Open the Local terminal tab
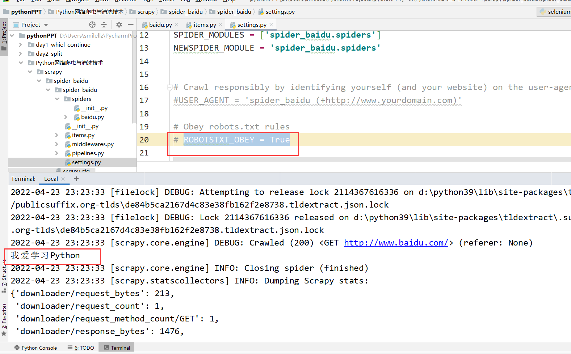Screen dimensions: 571x354 51,179
